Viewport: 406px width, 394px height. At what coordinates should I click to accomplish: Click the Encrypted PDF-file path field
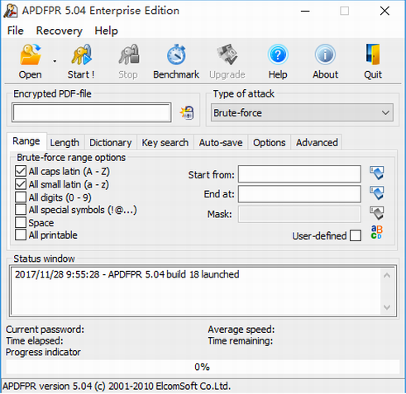click(92, 112)
